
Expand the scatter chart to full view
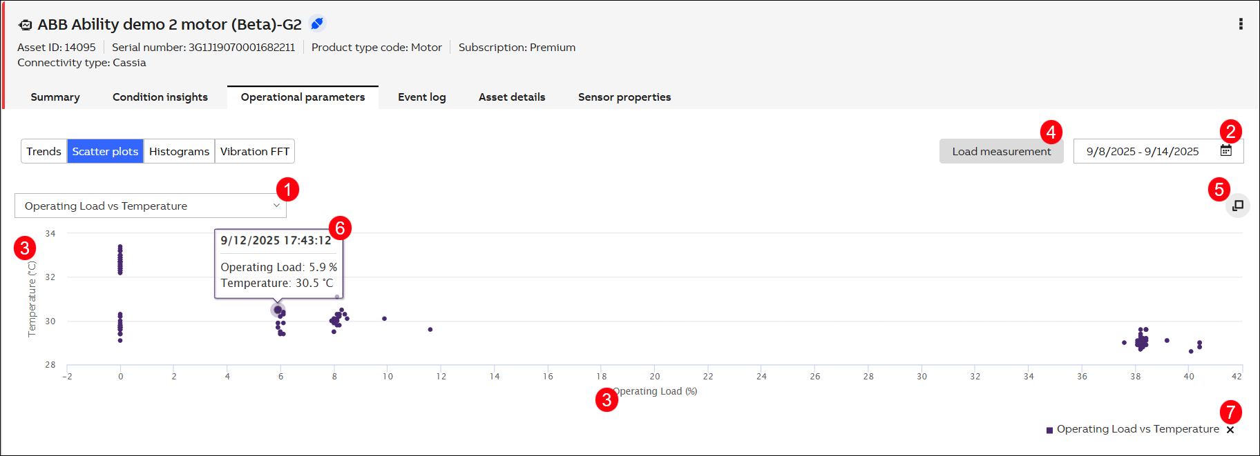coord(1238,206)
